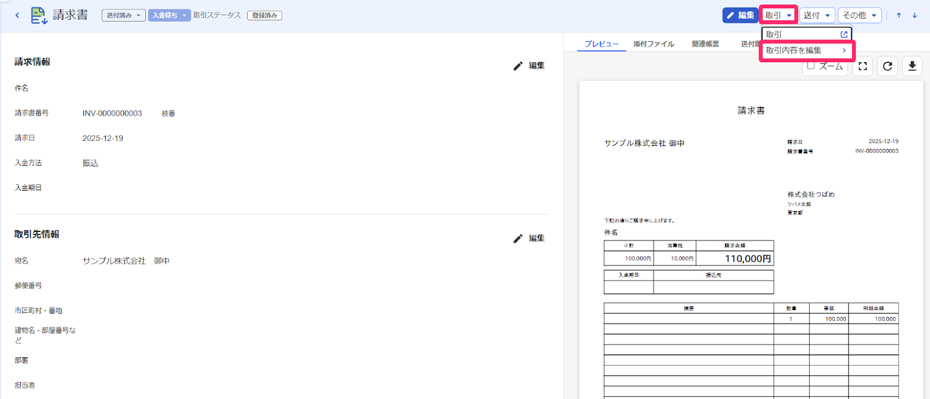This screenshot has width=930, height=399.
Task: Click the 110,000円 total in the preview
Action: point(747,259)
